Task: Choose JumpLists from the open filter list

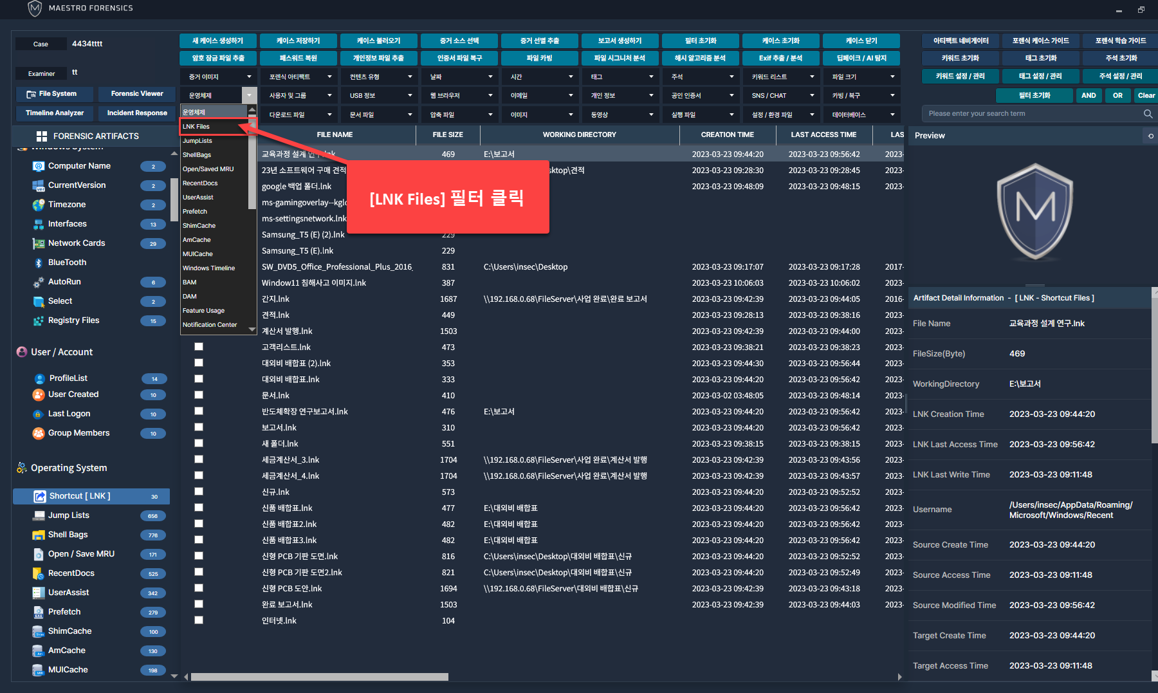Action: (198, 141)
